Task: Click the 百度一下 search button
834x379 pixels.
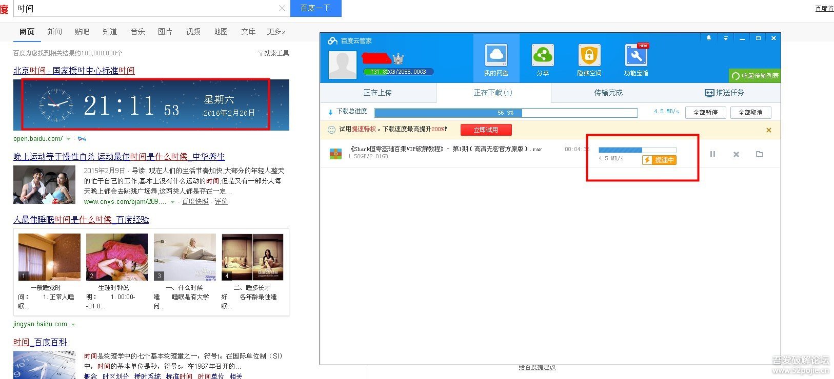Action: 315,8
